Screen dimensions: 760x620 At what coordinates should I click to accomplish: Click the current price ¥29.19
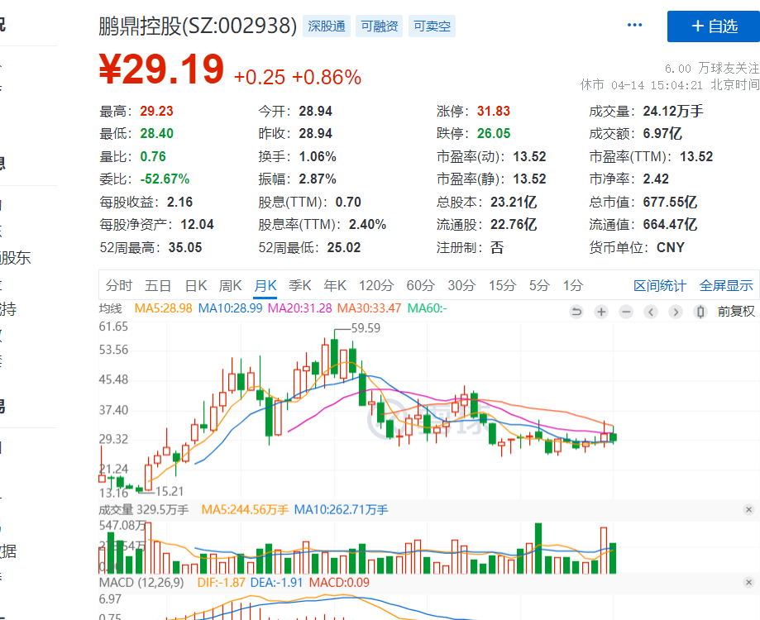(x=161, y=69)
